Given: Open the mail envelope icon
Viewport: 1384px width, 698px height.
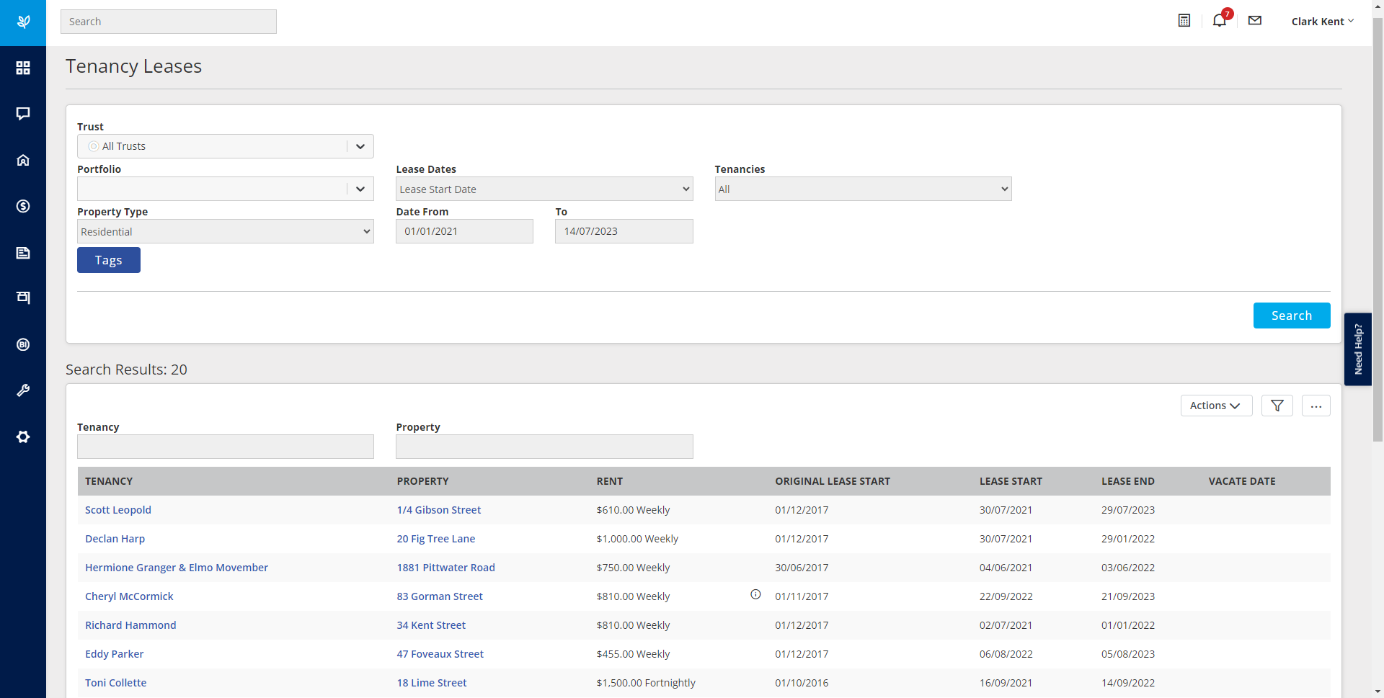Looking at the screenshot, I should (1254, 21).
